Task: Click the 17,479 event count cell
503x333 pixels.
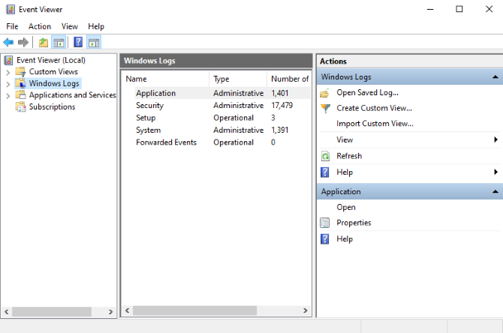Action: coord(282,106)
